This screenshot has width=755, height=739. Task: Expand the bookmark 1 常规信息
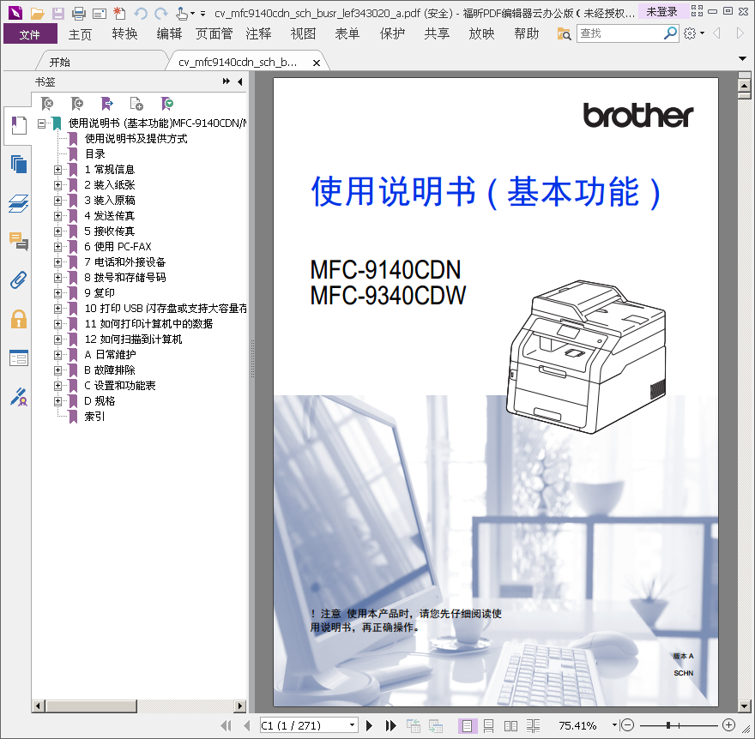point(57,170)
